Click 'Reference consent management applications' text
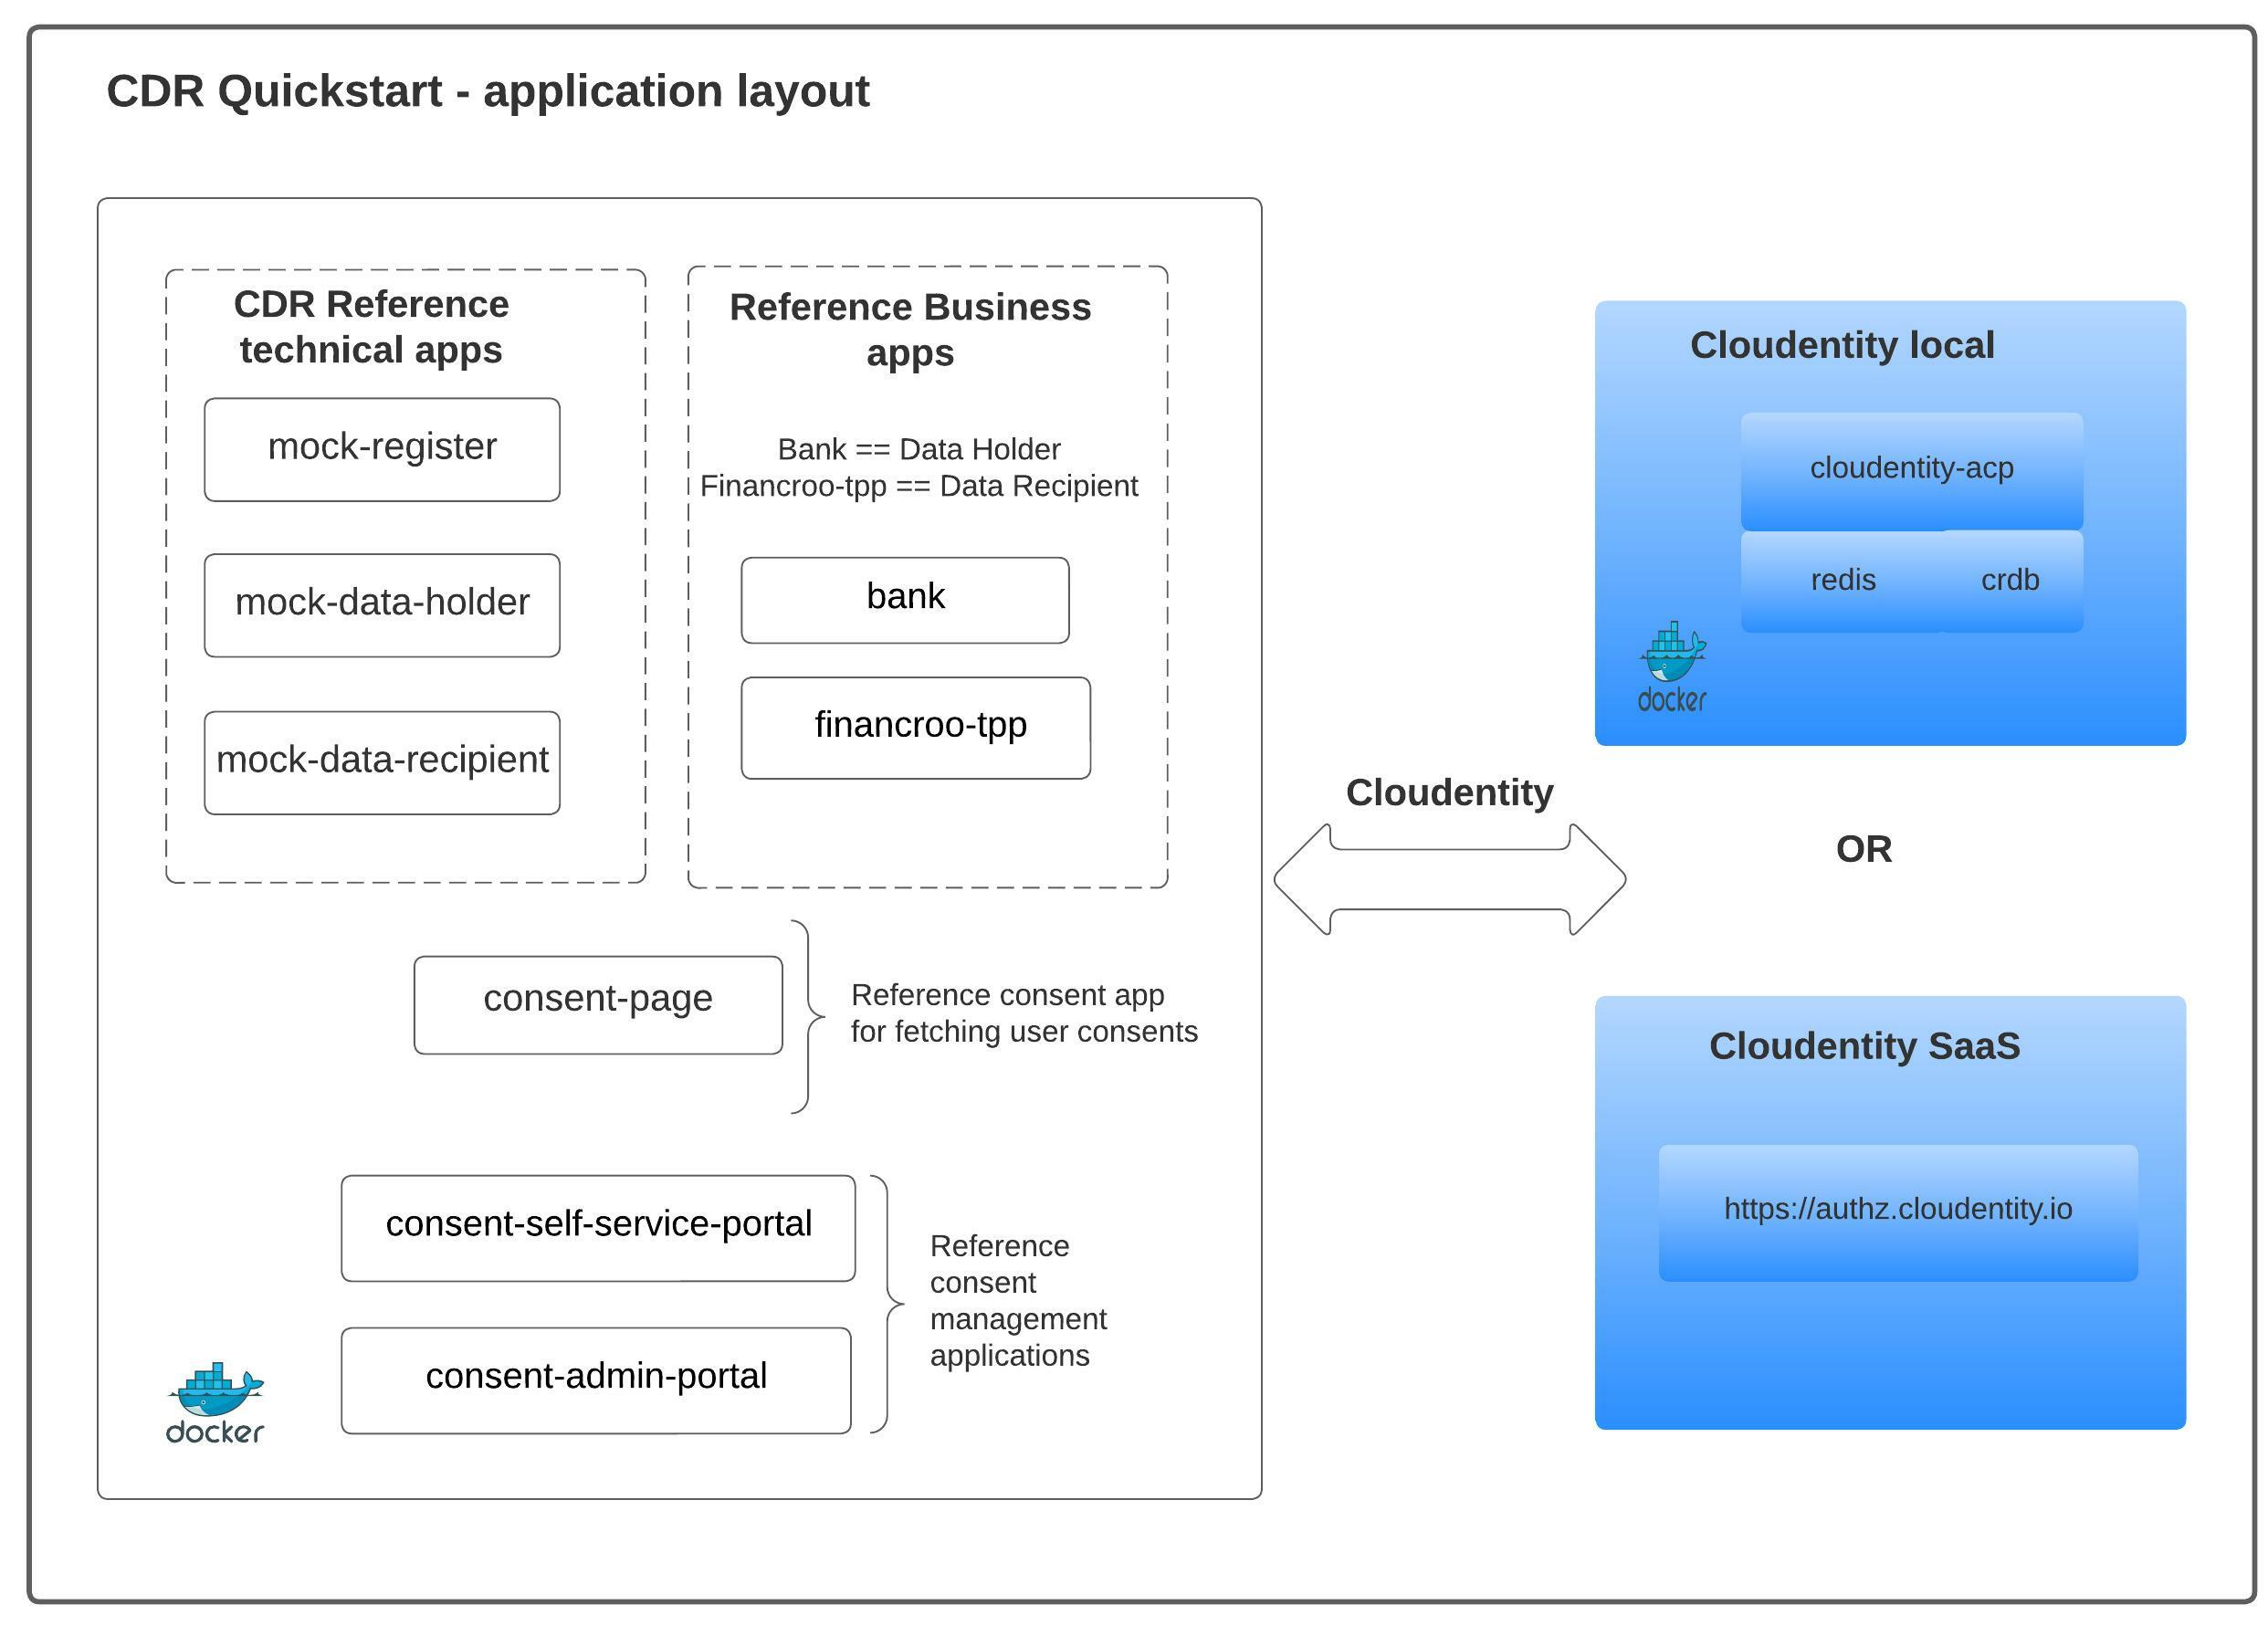 (x=1018, y=1300)
